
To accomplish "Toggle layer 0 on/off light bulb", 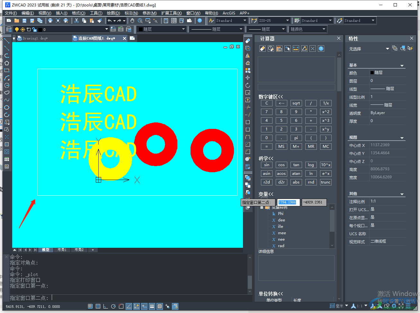I will [17, 29].
